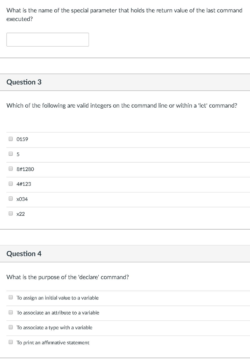Image resolution: width=250 pixels, height=359 pixels.
Task: Click the 'Which of the following' question text
Action: click(x=121, y=106)
